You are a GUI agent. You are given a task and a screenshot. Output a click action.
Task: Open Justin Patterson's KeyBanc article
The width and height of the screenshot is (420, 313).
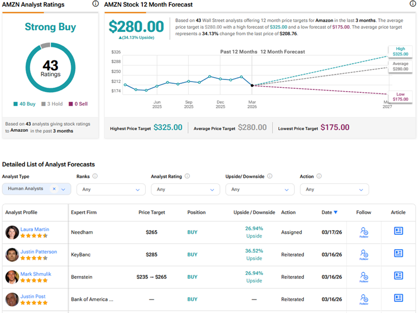[x=398, y=253]
